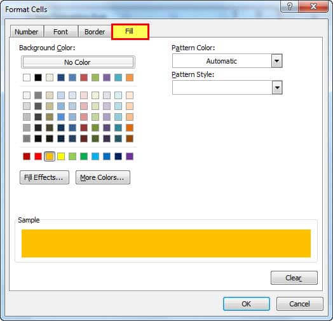Choose the selected orange standard color swatch

[50, 156]
